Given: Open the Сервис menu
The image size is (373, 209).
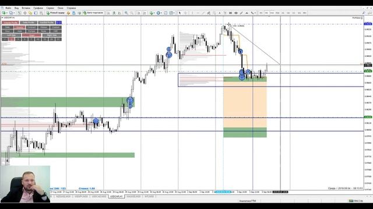Looking at the screenshot, I should (x=50, y=8).
